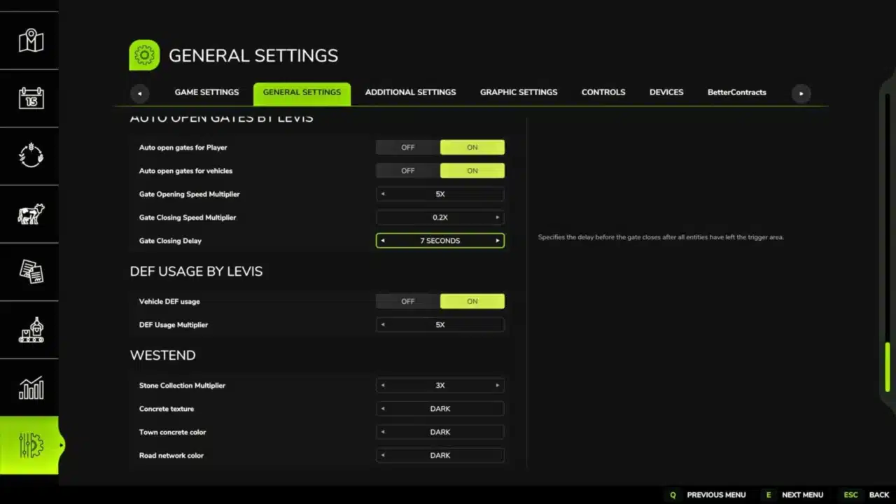896x504 pixels.
Task: Click the Next Menu button
Action: pos(794,495)
